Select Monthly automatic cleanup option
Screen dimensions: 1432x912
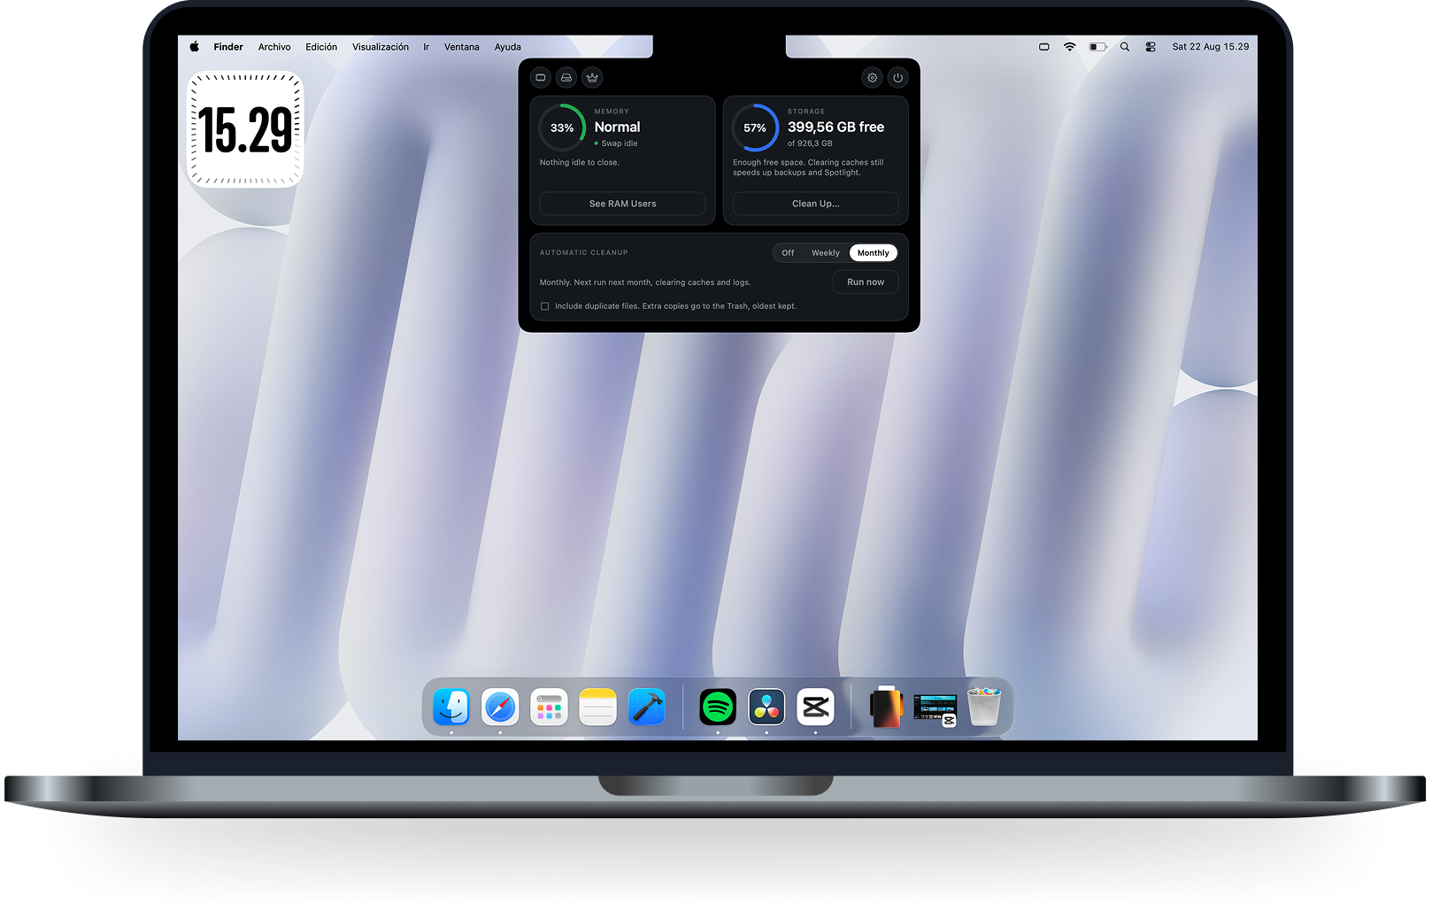(x=874, y=253)
